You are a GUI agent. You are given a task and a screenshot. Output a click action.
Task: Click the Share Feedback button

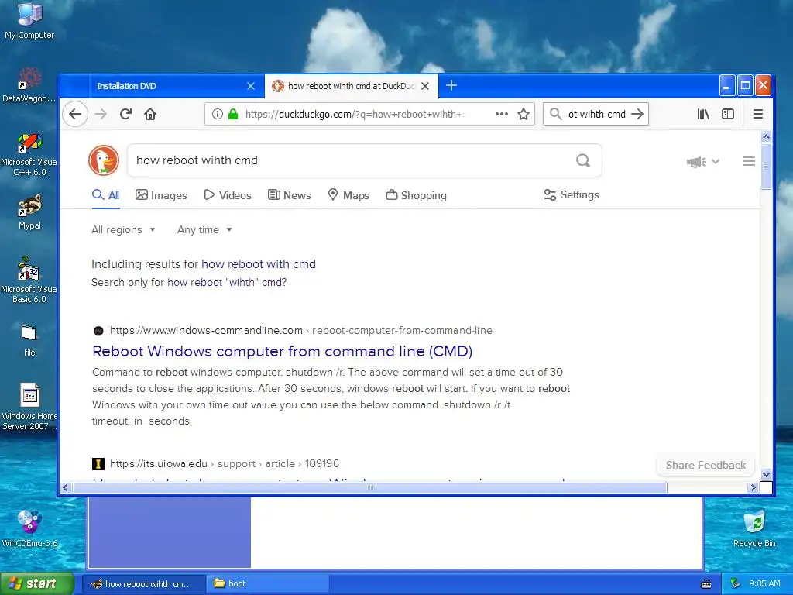click(x=705, y=465)
